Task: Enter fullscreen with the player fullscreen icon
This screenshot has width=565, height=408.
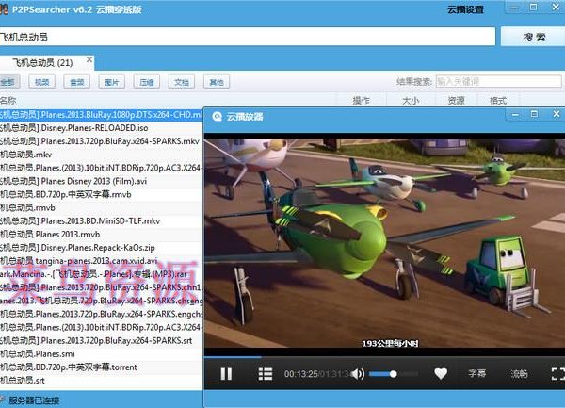Action: tap(557, 374)
